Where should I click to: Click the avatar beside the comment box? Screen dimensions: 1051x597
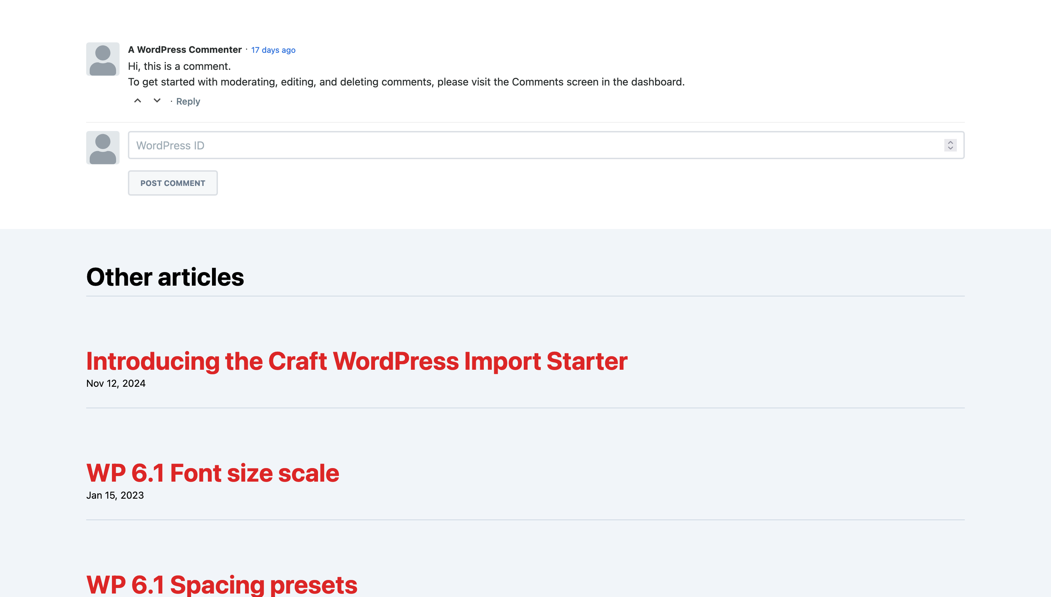pyautogui.click(x=103, y=148)
